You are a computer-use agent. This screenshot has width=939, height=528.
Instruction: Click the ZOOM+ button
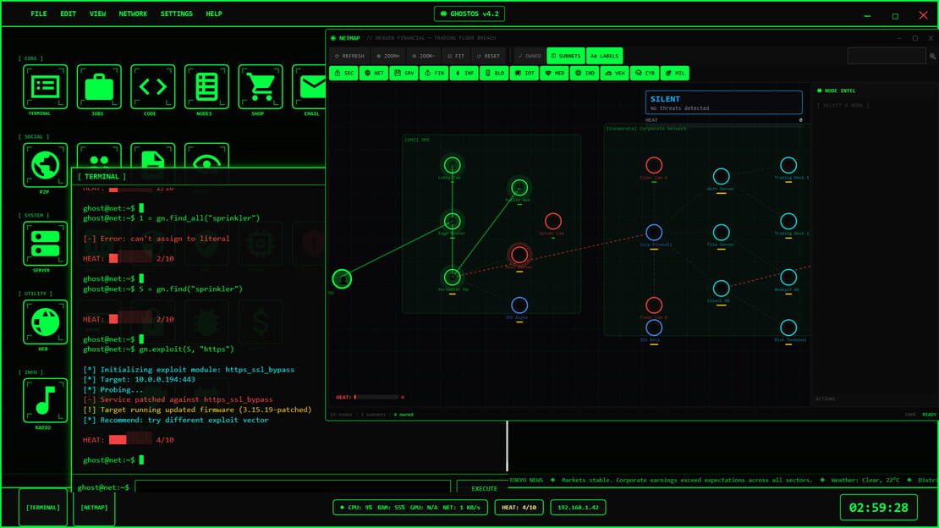point(388,56)
